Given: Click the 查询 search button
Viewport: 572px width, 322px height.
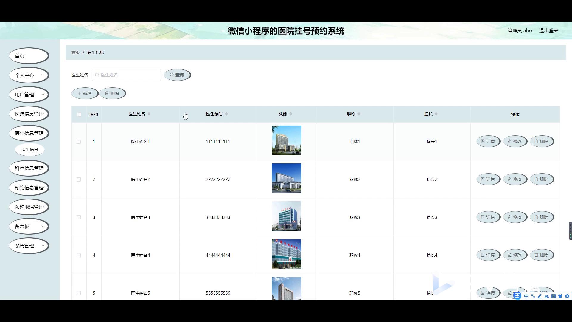Looking at the screenshot, I should [x=177, y=75].
